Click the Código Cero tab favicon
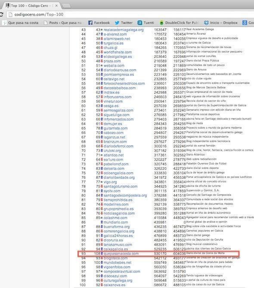 pyautogui.click(x=8, y=6)
